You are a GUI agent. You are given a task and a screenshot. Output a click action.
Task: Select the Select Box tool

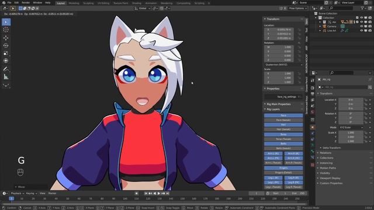pyautogui.click(x=6, y=22)
